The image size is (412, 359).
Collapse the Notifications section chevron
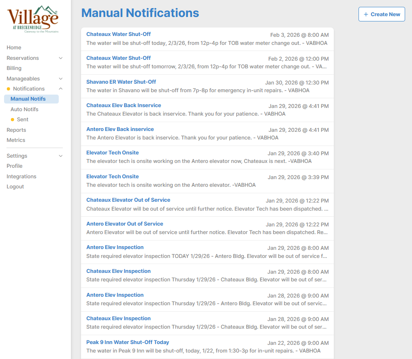pos(61,89)
